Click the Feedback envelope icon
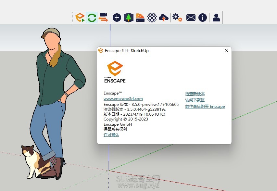The height and width of the screenshot is (191, 277). click(191, 18)
